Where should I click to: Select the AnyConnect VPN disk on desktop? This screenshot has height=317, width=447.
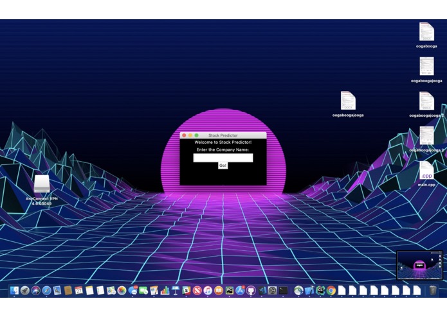42,184
